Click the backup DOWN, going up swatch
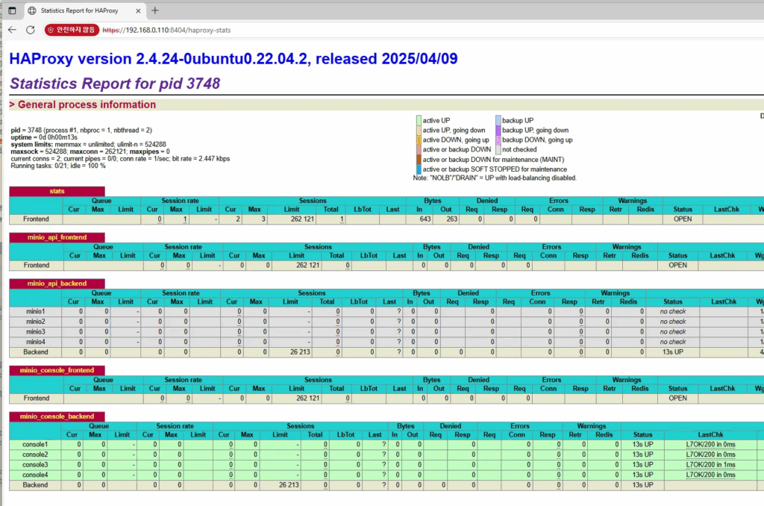The height and width of the screenshot is (506, 764). (x=498, y=140)
